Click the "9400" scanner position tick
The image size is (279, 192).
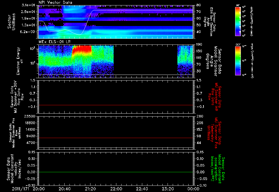click(x=31, y=136)
